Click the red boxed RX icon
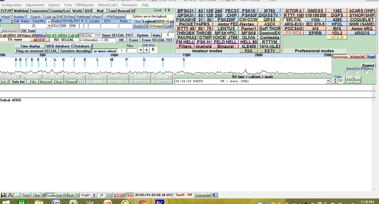 pos(130,195)
